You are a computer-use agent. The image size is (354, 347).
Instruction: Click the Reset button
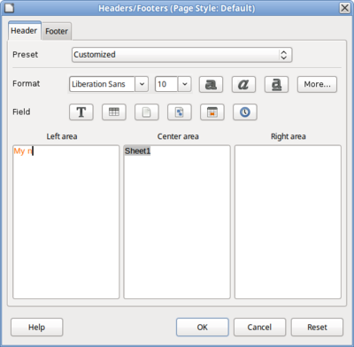click(317, 327)
